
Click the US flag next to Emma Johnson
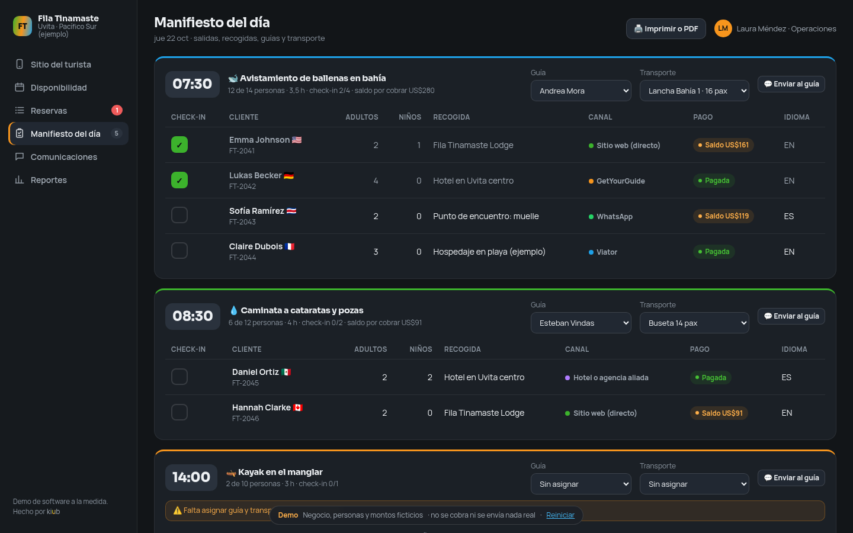click(297, 140)
